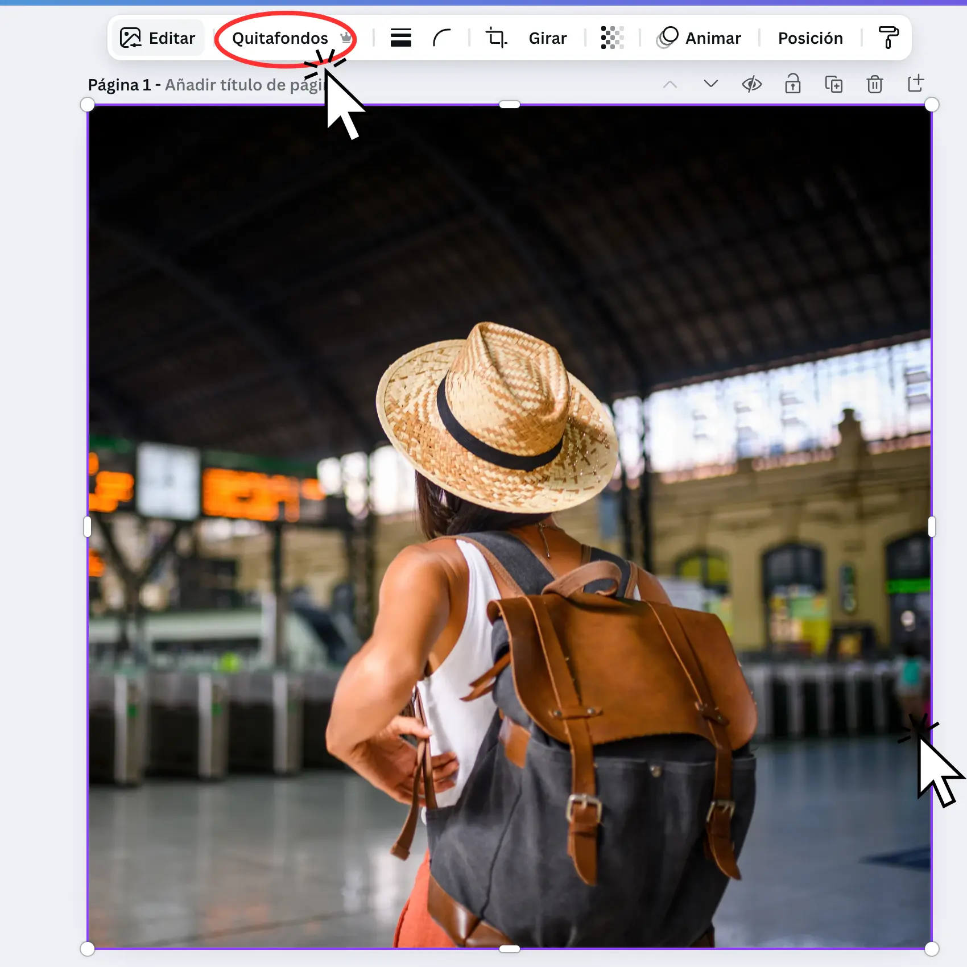
Task: Move page up with chevron arrow
Action: click(x=670, y=85)
